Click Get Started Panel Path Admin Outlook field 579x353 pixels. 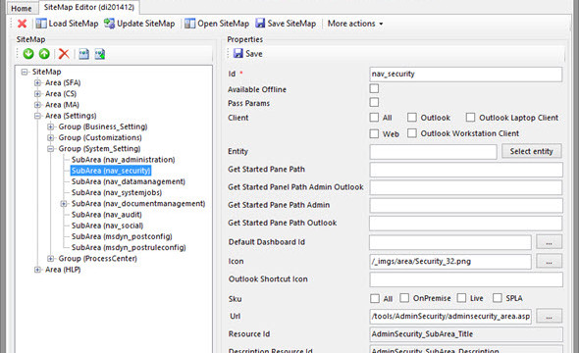click(x=466, y=187)
